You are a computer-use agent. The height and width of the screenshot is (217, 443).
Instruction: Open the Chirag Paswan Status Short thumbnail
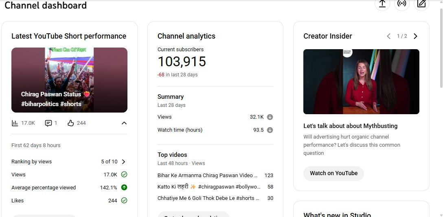click(x=69, y=80)
